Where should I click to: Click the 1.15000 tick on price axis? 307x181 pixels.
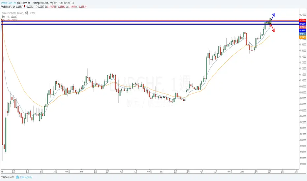pos(303,50)
